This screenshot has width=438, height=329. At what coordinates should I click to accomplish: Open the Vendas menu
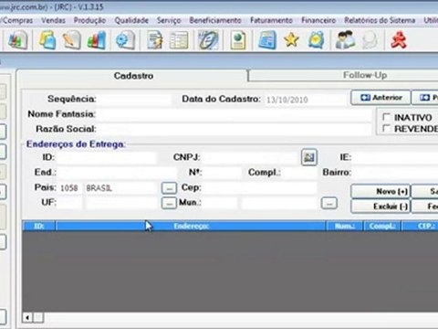(x=53, y=20)
